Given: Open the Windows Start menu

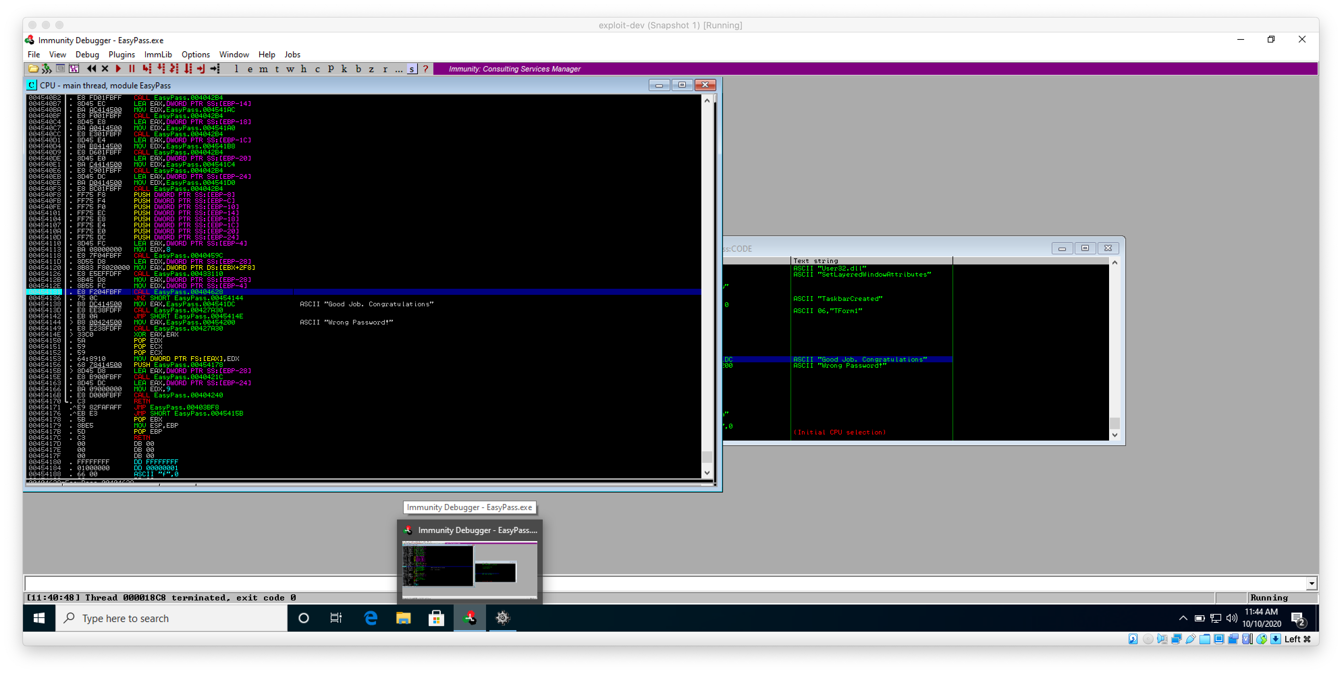Looking at the screenshot, I should coord(39,618).
